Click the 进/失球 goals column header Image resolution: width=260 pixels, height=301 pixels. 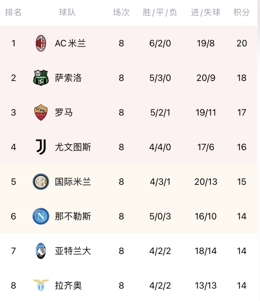[205, 12]
